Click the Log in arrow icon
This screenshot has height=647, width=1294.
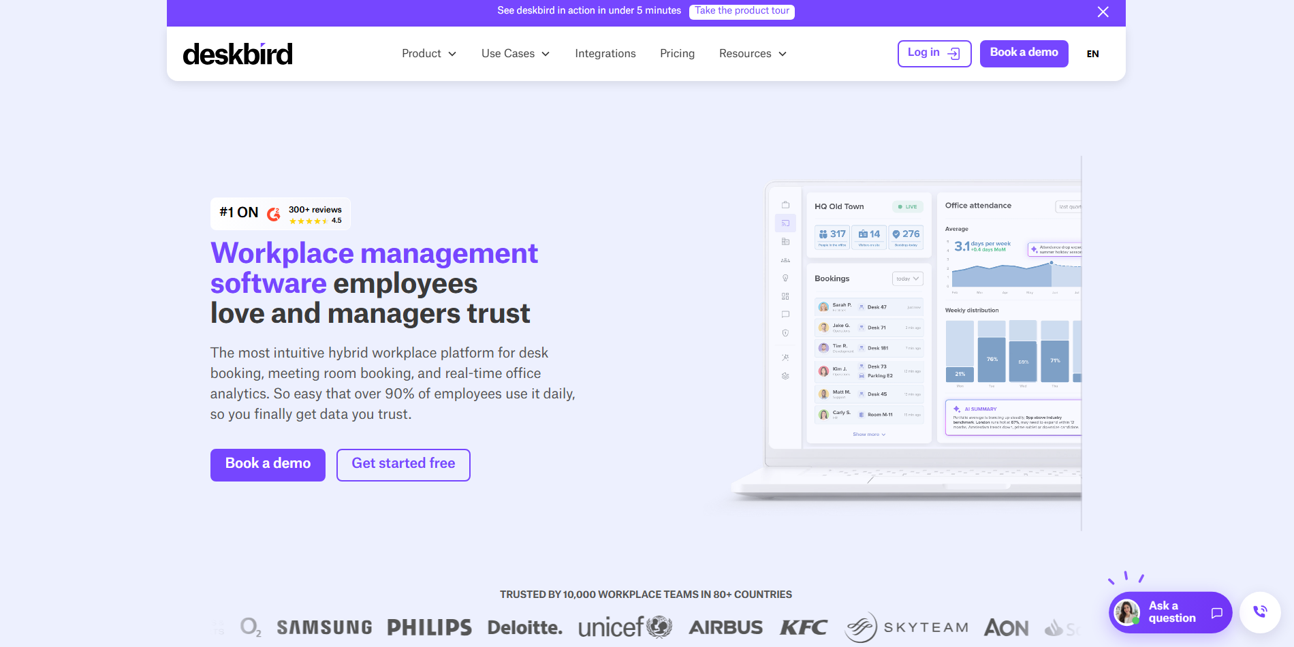click(954, 54)
